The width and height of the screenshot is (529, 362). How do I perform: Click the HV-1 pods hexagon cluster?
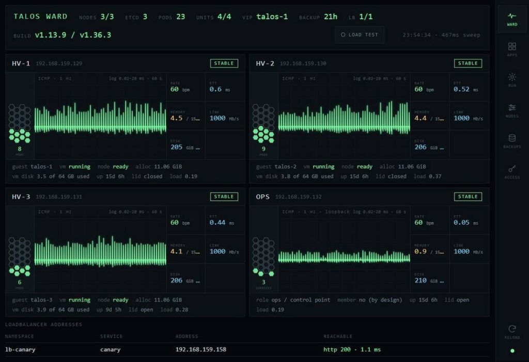coord(20,123)
